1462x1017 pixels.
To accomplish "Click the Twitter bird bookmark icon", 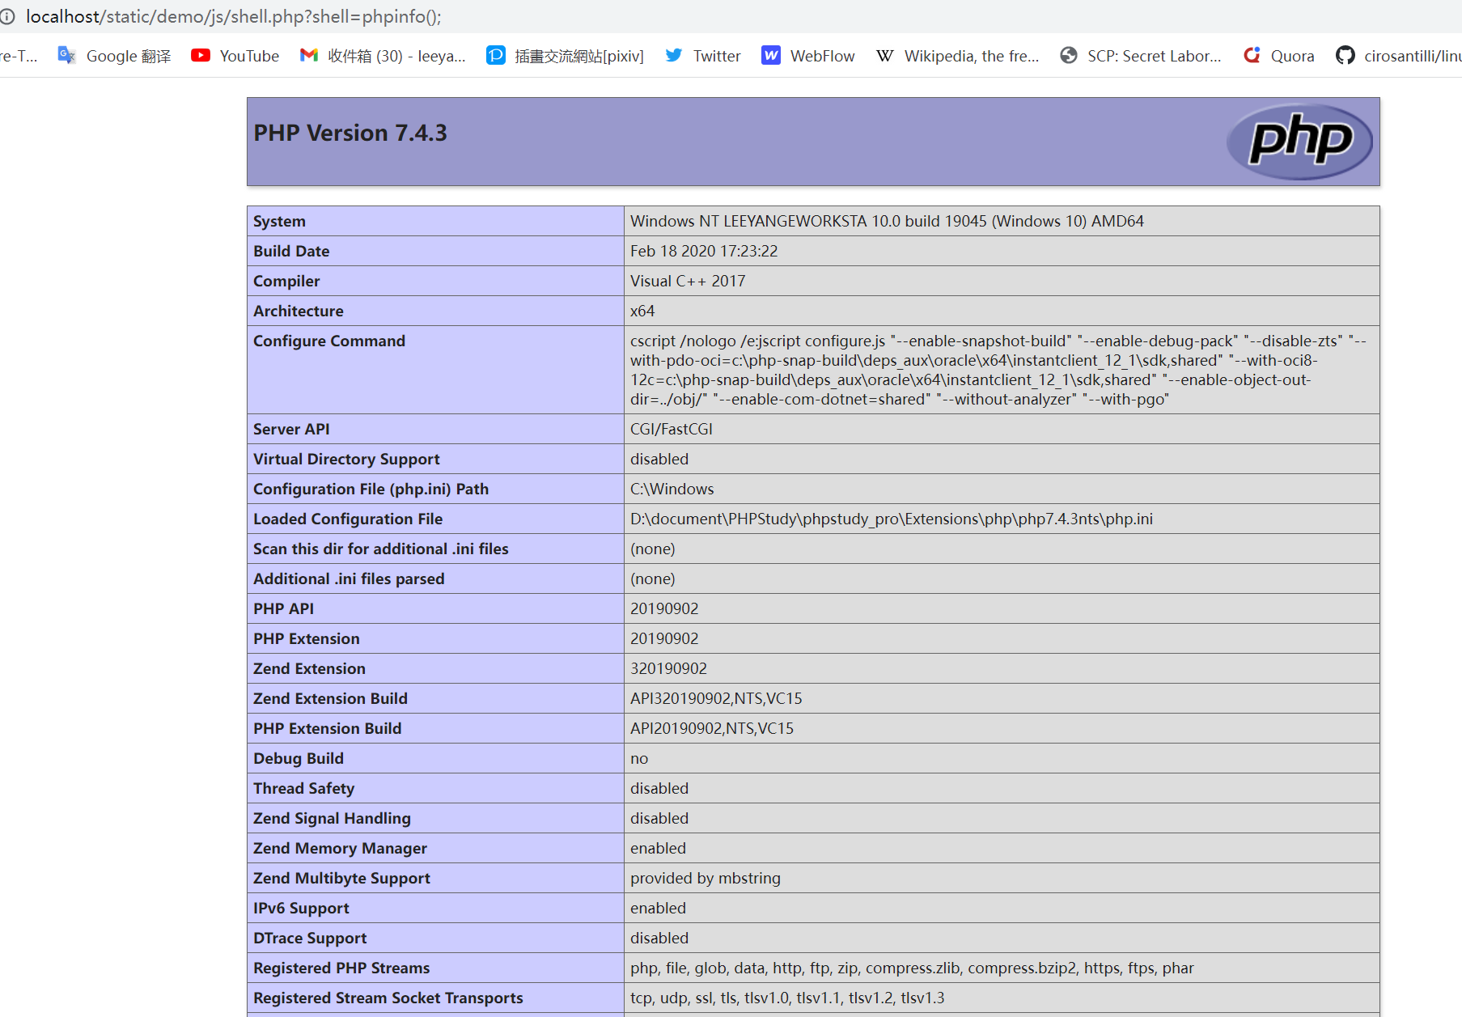I will 673,55.
